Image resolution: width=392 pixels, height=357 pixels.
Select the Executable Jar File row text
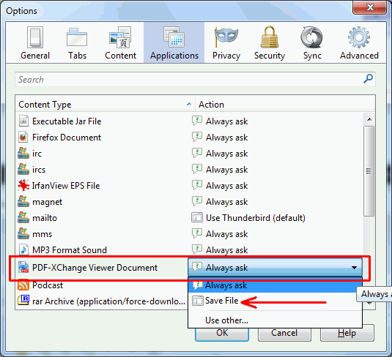coord(67,121)
